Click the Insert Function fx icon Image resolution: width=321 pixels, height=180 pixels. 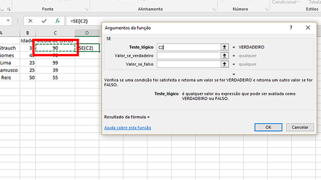click(x=57, y=21)
